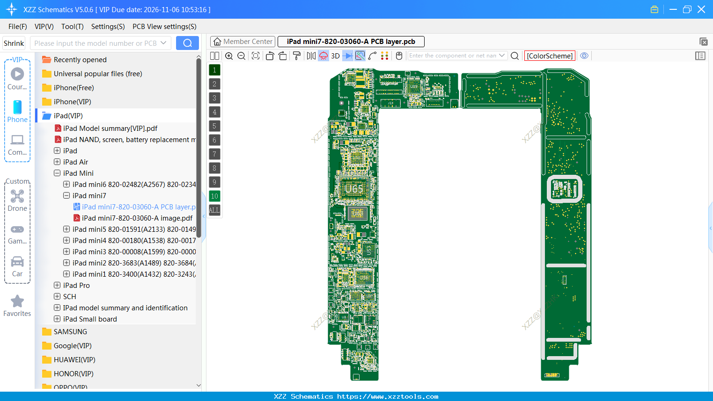Click the Shrink button above the sidebar

click(x=14, y=43)
